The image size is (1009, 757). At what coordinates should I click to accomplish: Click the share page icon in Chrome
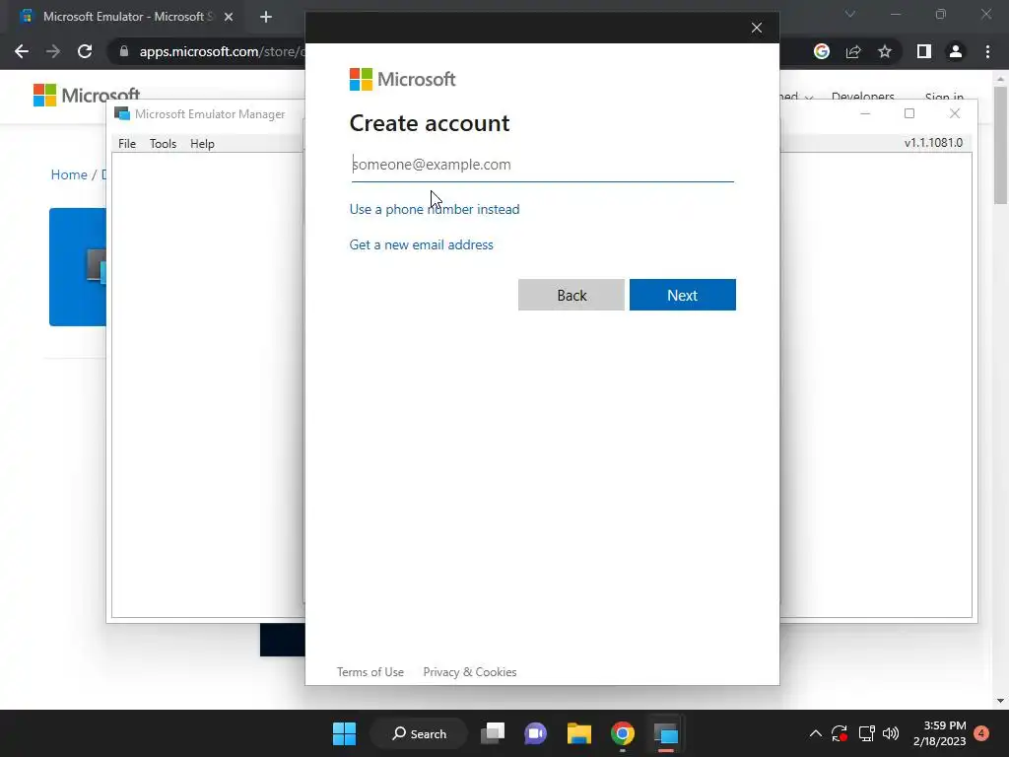coord(853,51)
